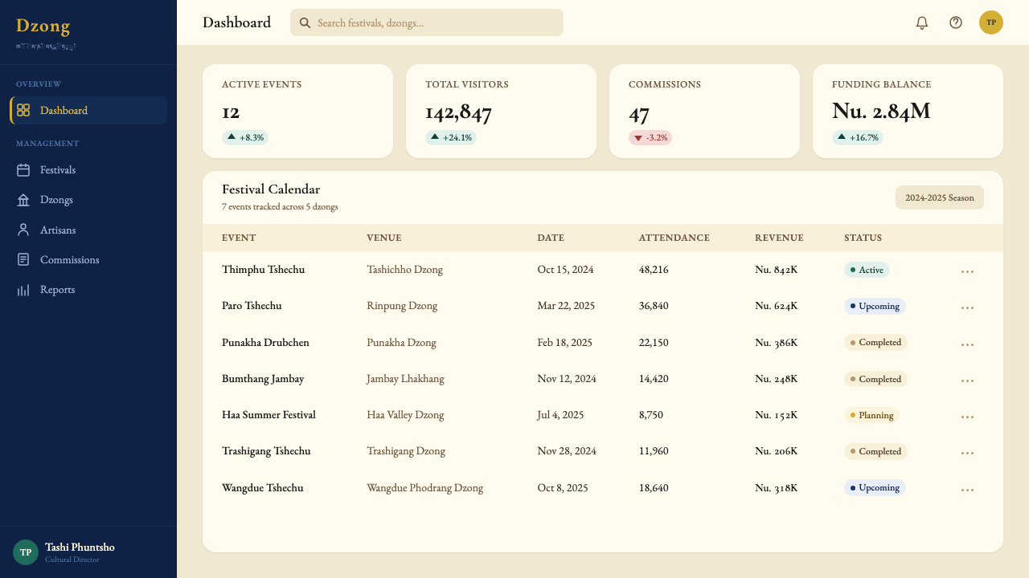This screenshot has width=1029, height=578.
Task: Open Festivals section
Action: coord(88,170)
